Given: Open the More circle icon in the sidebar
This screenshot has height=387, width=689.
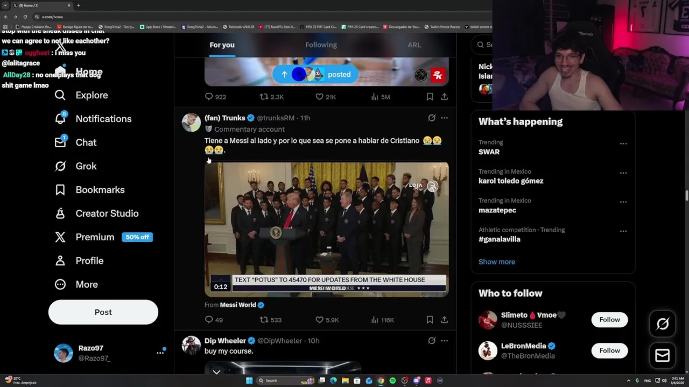Looking at the screenshot, I should coord(60,284).
